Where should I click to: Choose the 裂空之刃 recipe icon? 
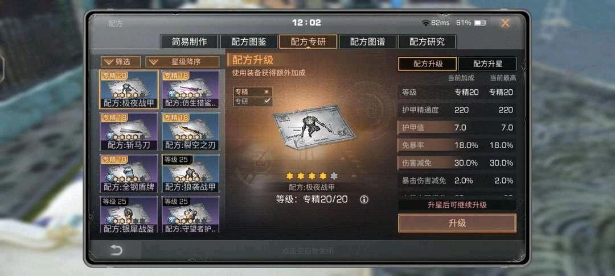coord(191,132)
